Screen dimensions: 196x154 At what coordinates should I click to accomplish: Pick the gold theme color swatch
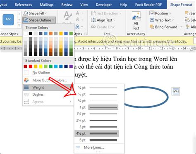61,33
